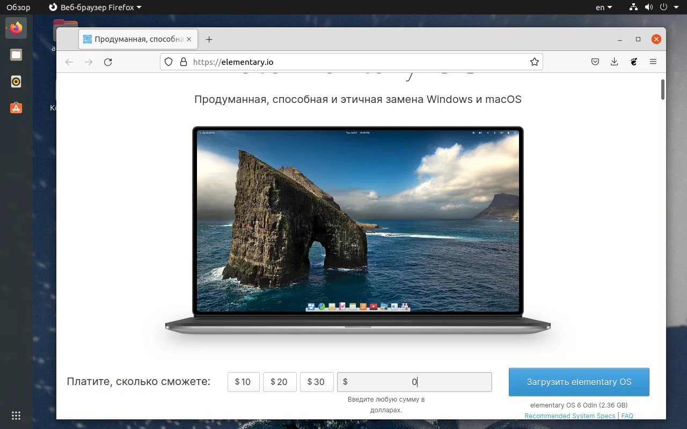
Task: Select the $30 payment option
Action: tap(317, 382)
